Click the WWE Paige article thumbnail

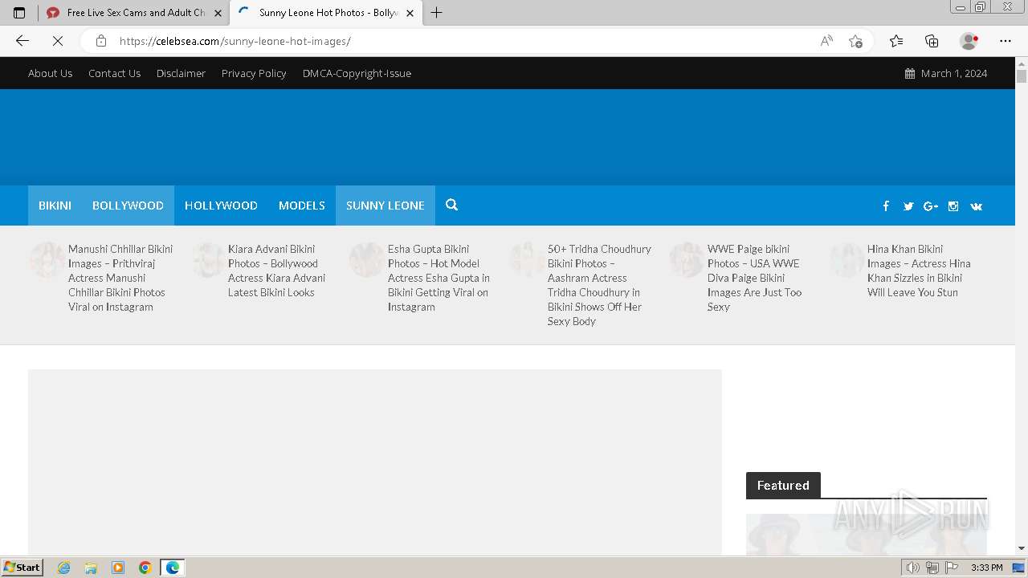686,261
